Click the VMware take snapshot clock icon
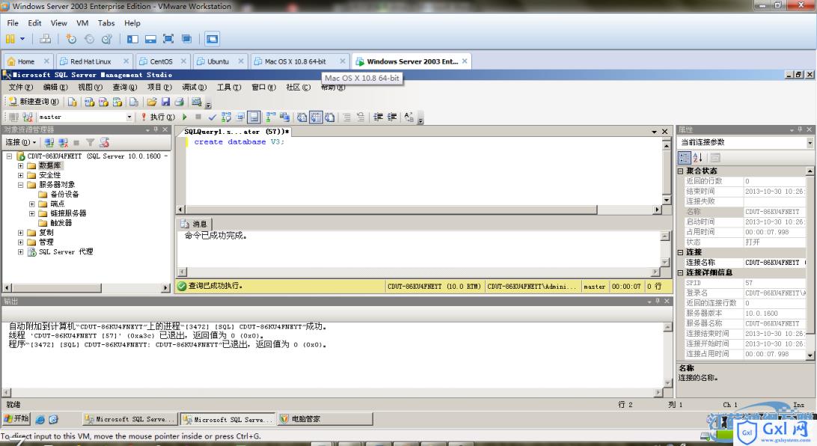 71,39
